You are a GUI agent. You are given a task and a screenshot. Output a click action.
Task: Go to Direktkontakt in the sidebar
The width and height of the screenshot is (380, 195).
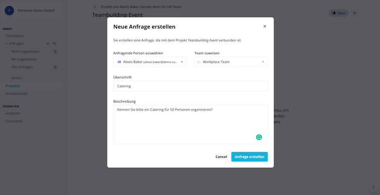17,94
